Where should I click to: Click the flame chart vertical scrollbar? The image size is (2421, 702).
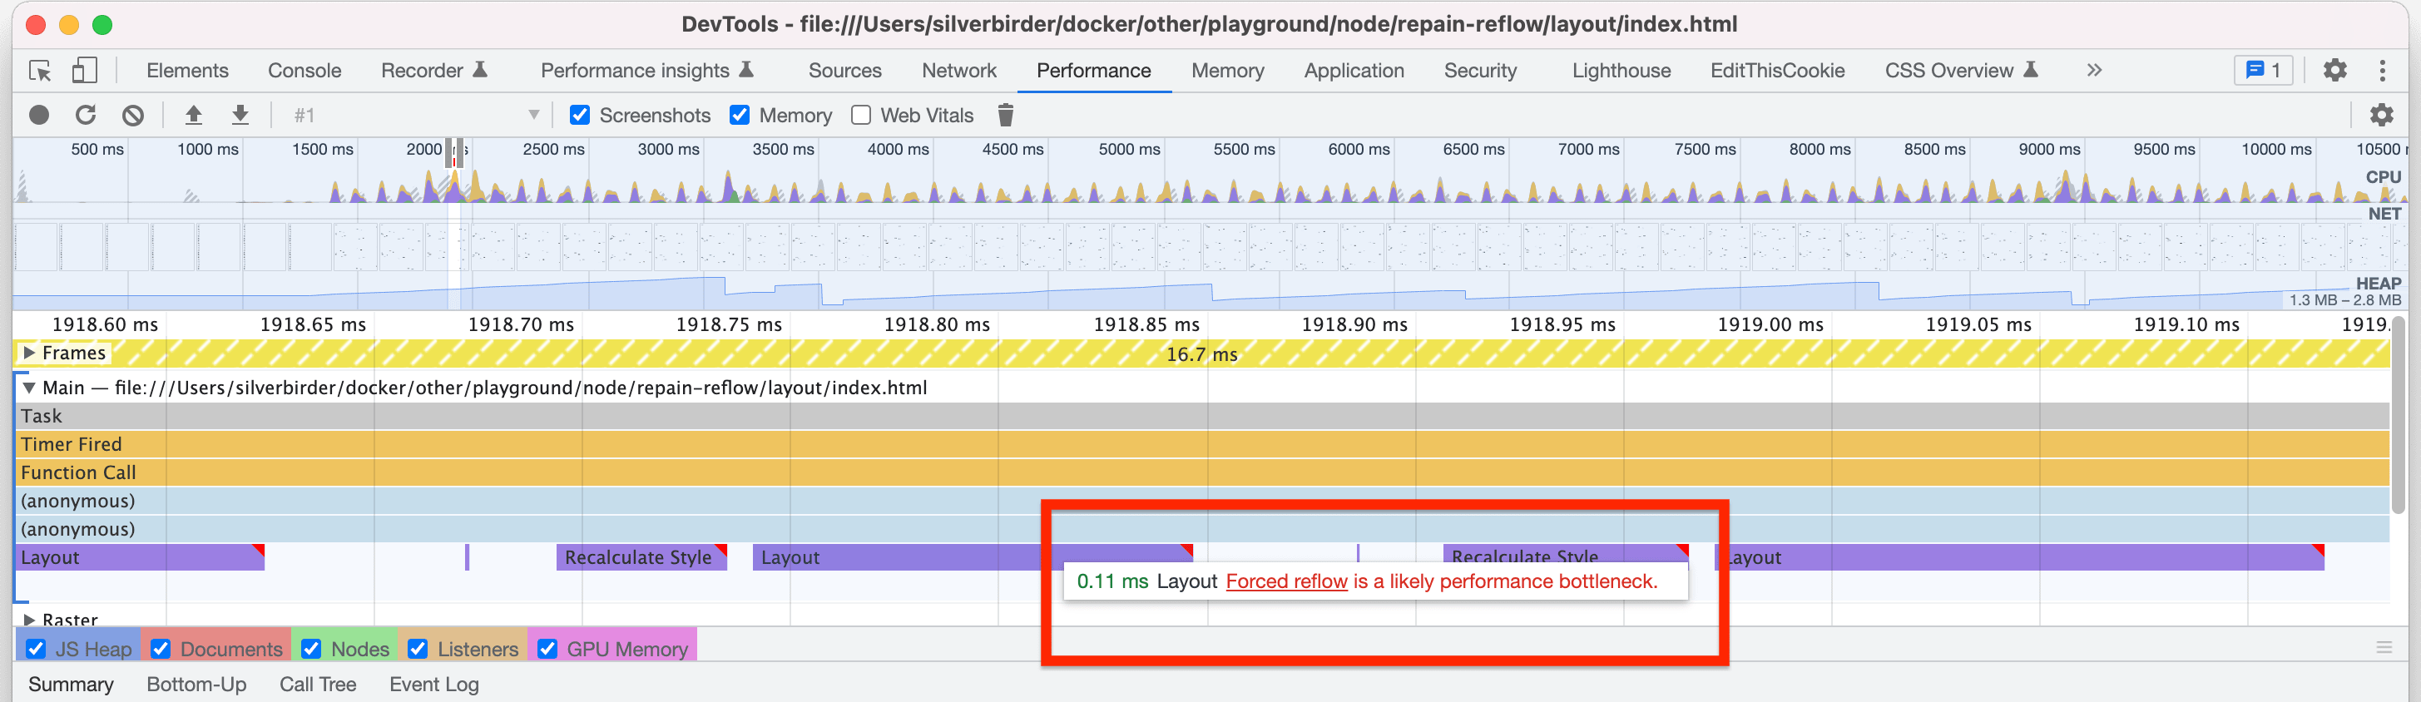coord(2399,415)
